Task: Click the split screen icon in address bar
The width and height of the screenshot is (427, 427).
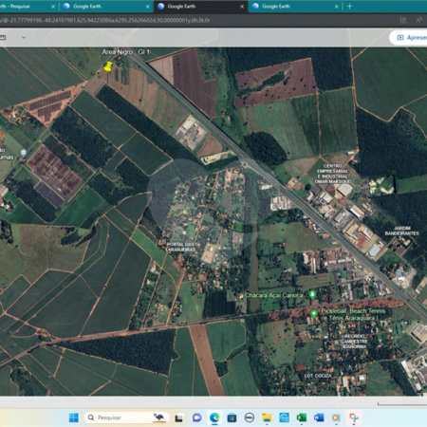Action: pos(403,20)
